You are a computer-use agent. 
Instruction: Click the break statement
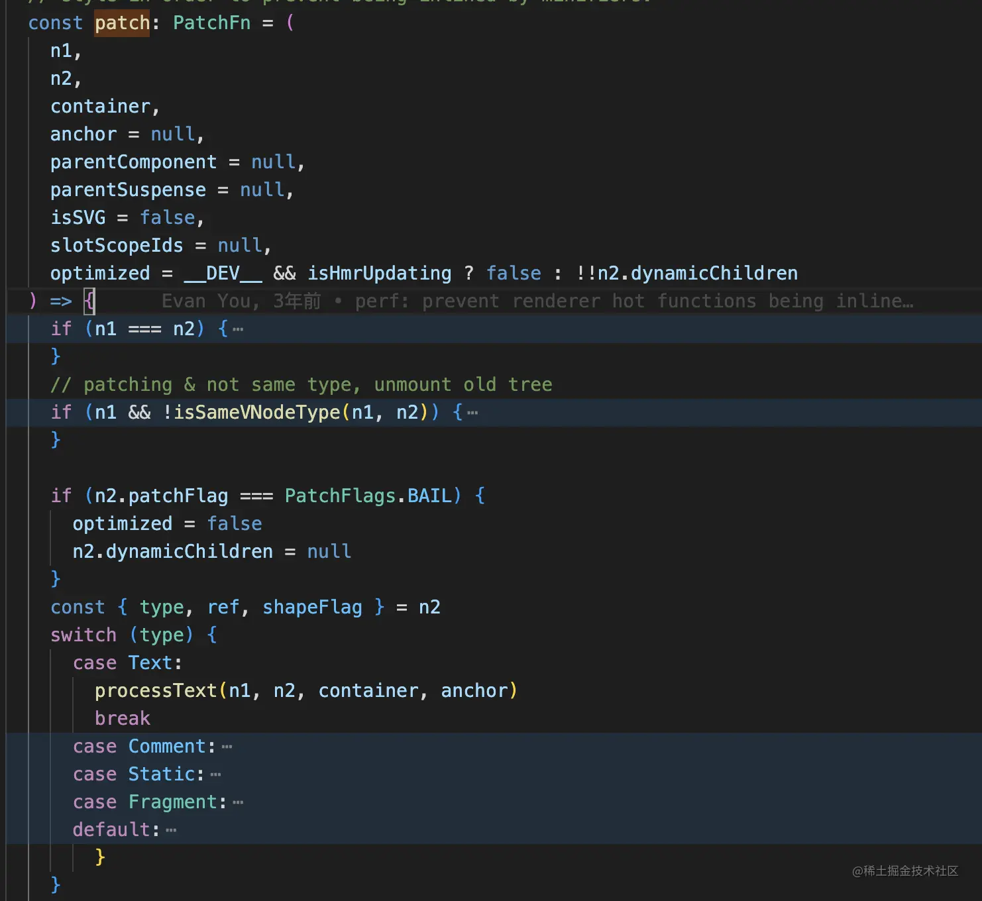point(122,719)
